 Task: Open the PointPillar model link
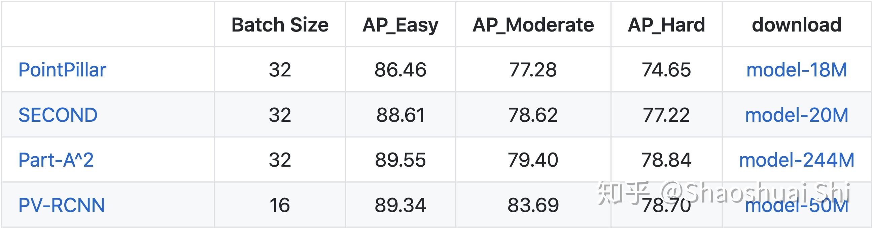tap(62, 70)
